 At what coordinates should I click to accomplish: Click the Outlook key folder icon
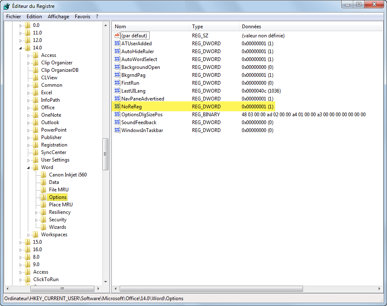coord(36,122)
